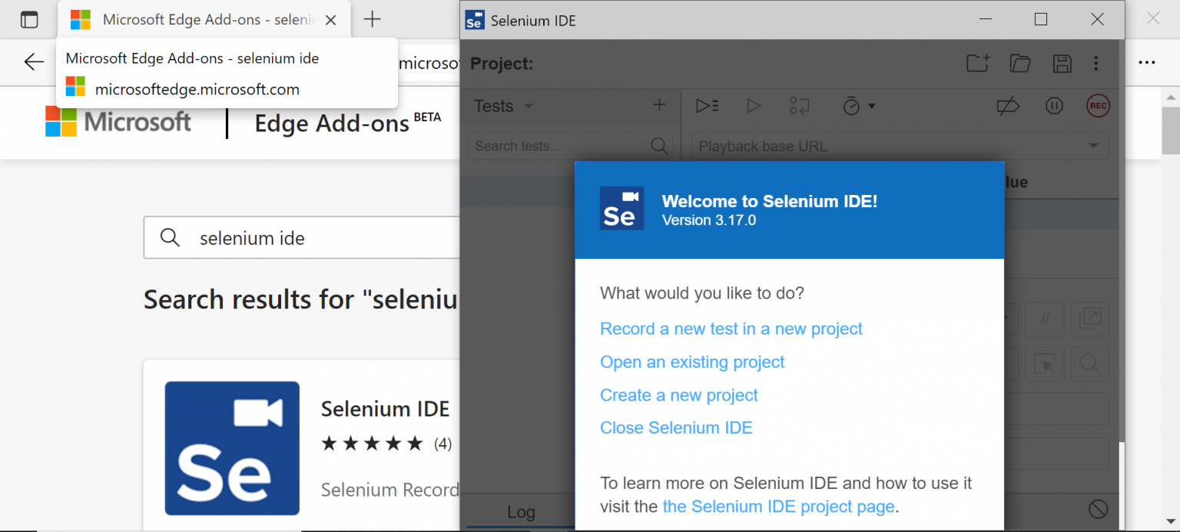1180x532 pixels.
Task: Run all tests in Selenium IDE
Action: pos(707,106)
